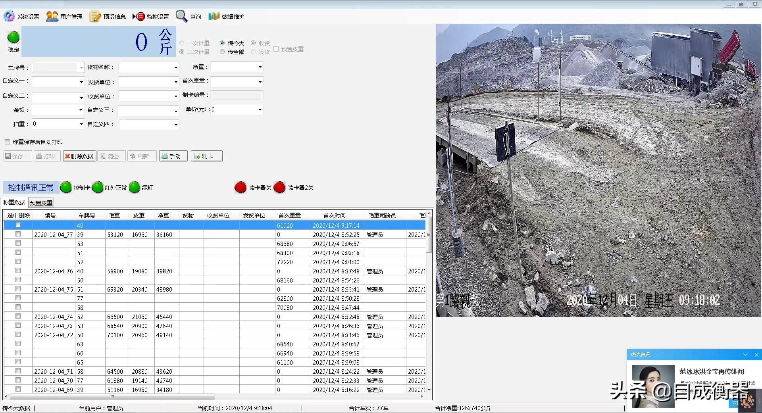This screenshot has width=762, height=413.
Task: Select 发货 radio option
Action: [253, 52]
